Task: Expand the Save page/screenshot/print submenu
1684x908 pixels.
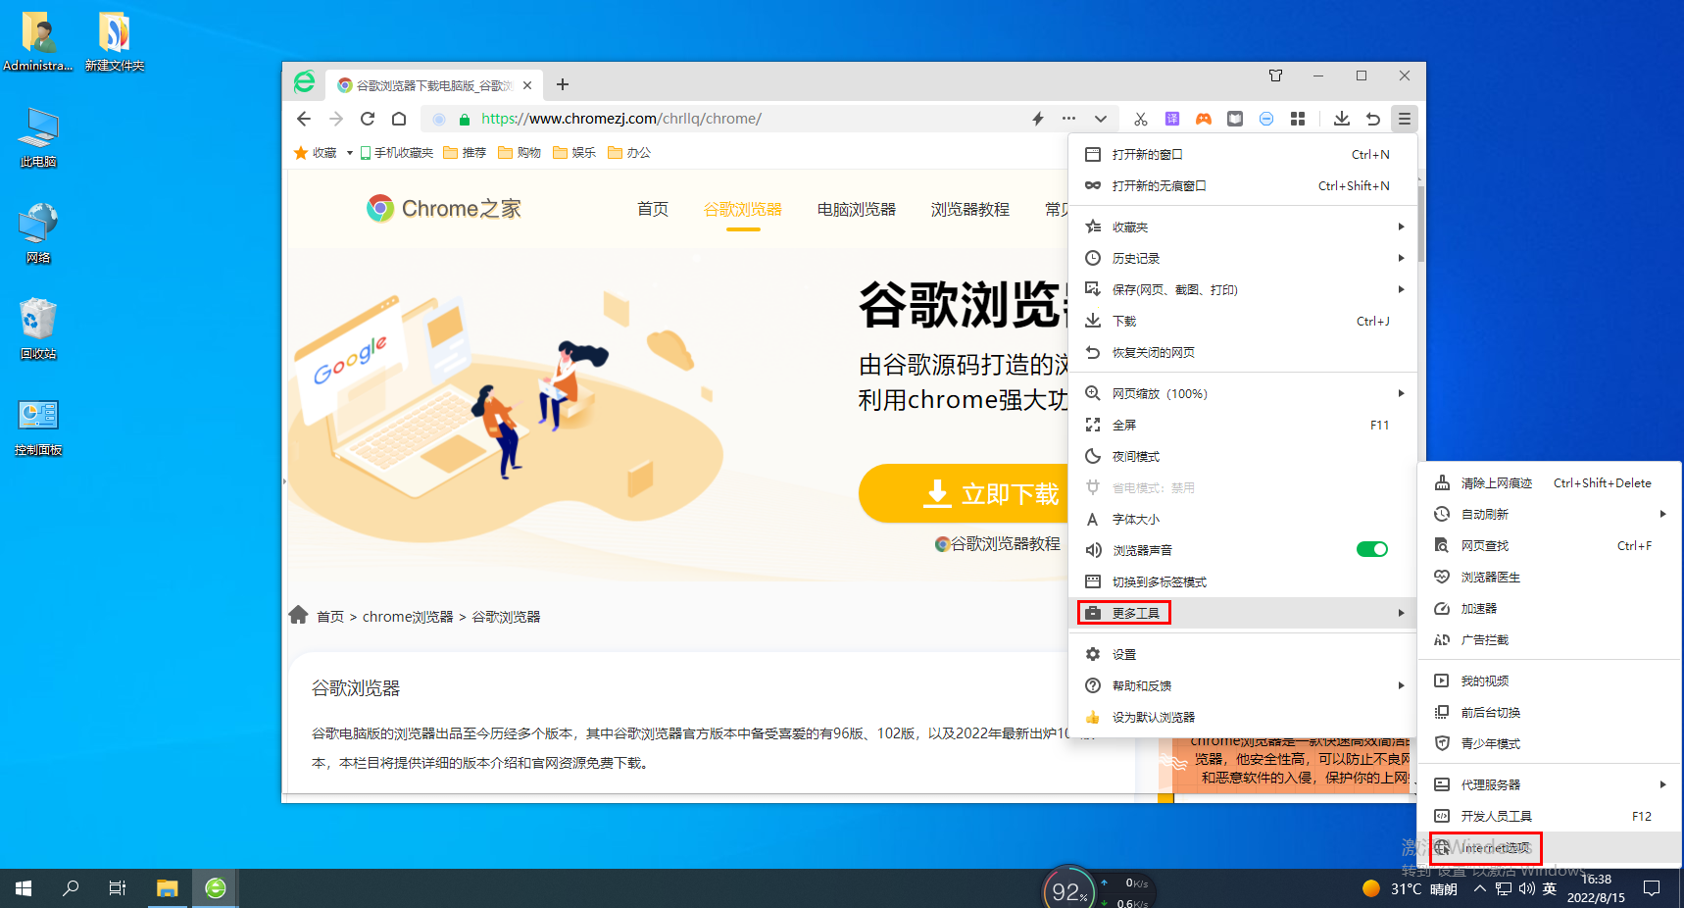Action: click(x=1242, y=289)
